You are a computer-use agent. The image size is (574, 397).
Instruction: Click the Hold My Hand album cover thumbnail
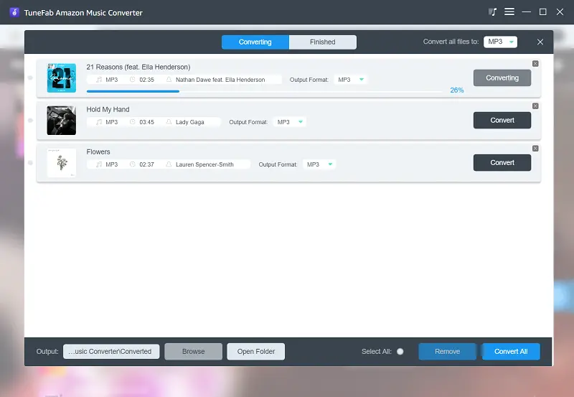click(x=62, y=121)
